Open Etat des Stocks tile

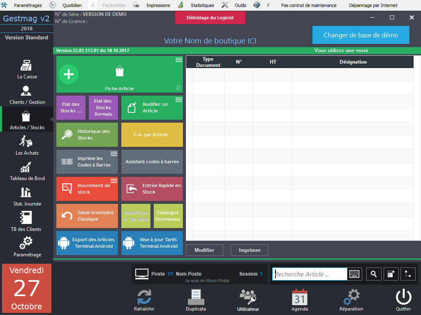(x=71, y=107)
